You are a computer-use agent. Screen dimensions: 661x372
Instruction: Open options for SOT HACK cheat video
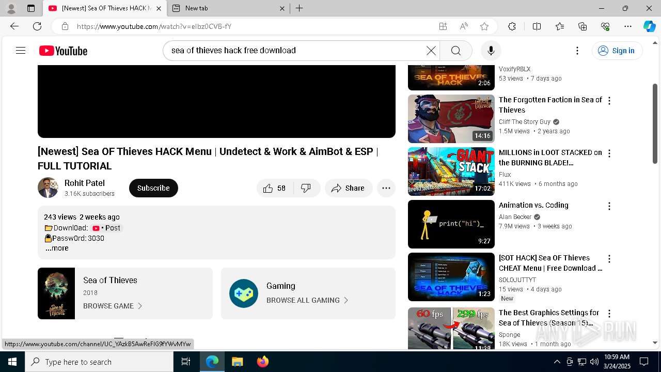(x=609, y=259)
